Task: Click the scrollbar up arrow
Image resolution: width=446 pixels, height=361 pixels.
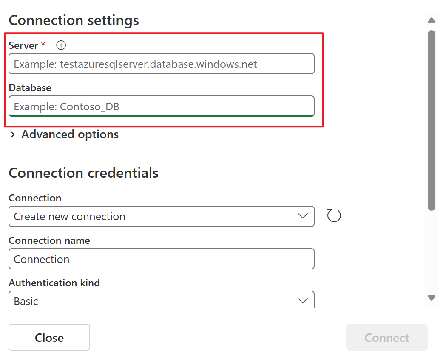Action: pos(431,20)
